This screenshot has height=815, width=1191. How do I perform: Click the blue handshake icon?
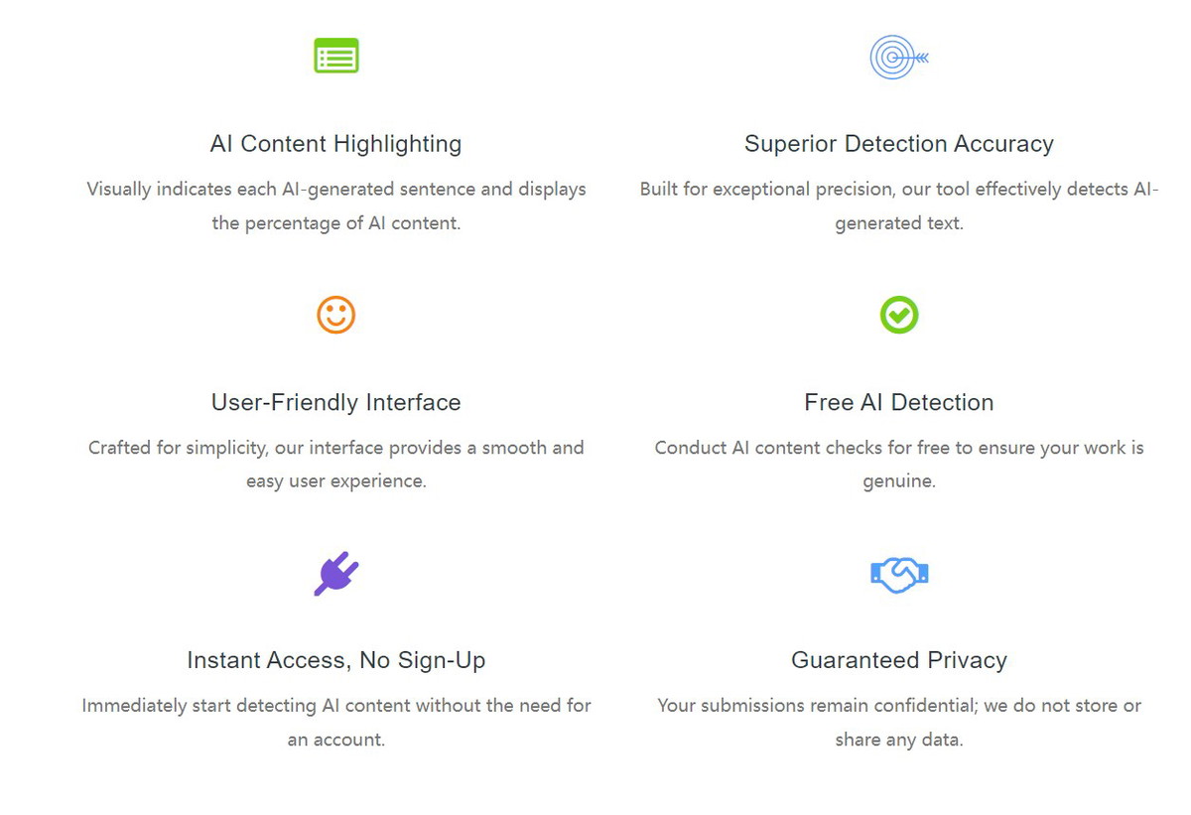[x=899, y=574]
